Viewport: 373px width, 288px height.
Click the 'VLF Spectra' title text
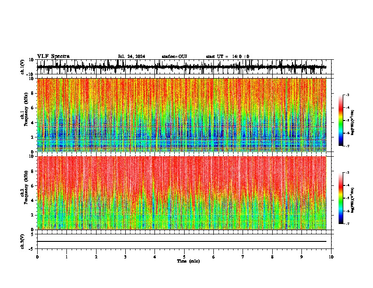(53, 56)
